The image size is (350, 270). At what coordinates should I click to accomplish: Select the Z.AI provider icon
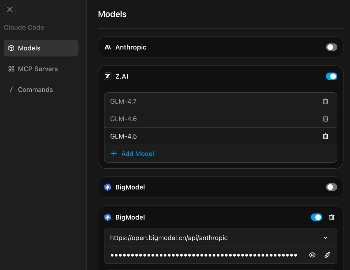(x=108, y=76)
